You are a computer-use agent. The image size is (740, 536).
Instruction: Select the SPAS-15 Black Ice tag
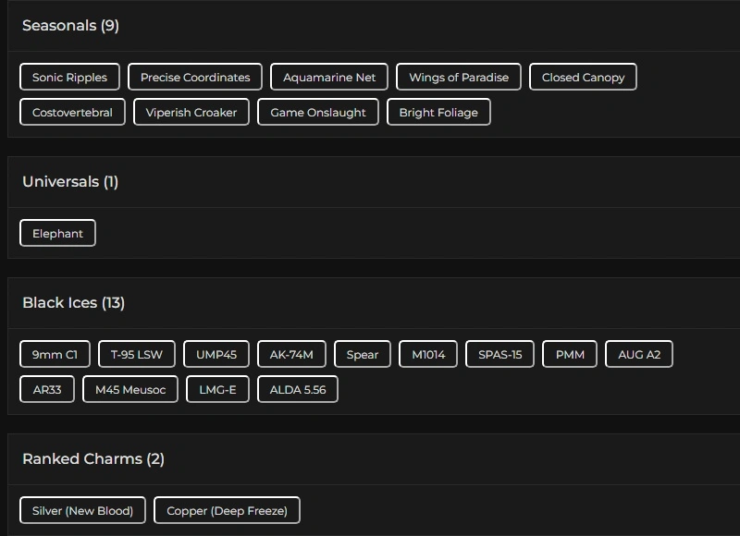pyautogui.click(x=499, y=355)
